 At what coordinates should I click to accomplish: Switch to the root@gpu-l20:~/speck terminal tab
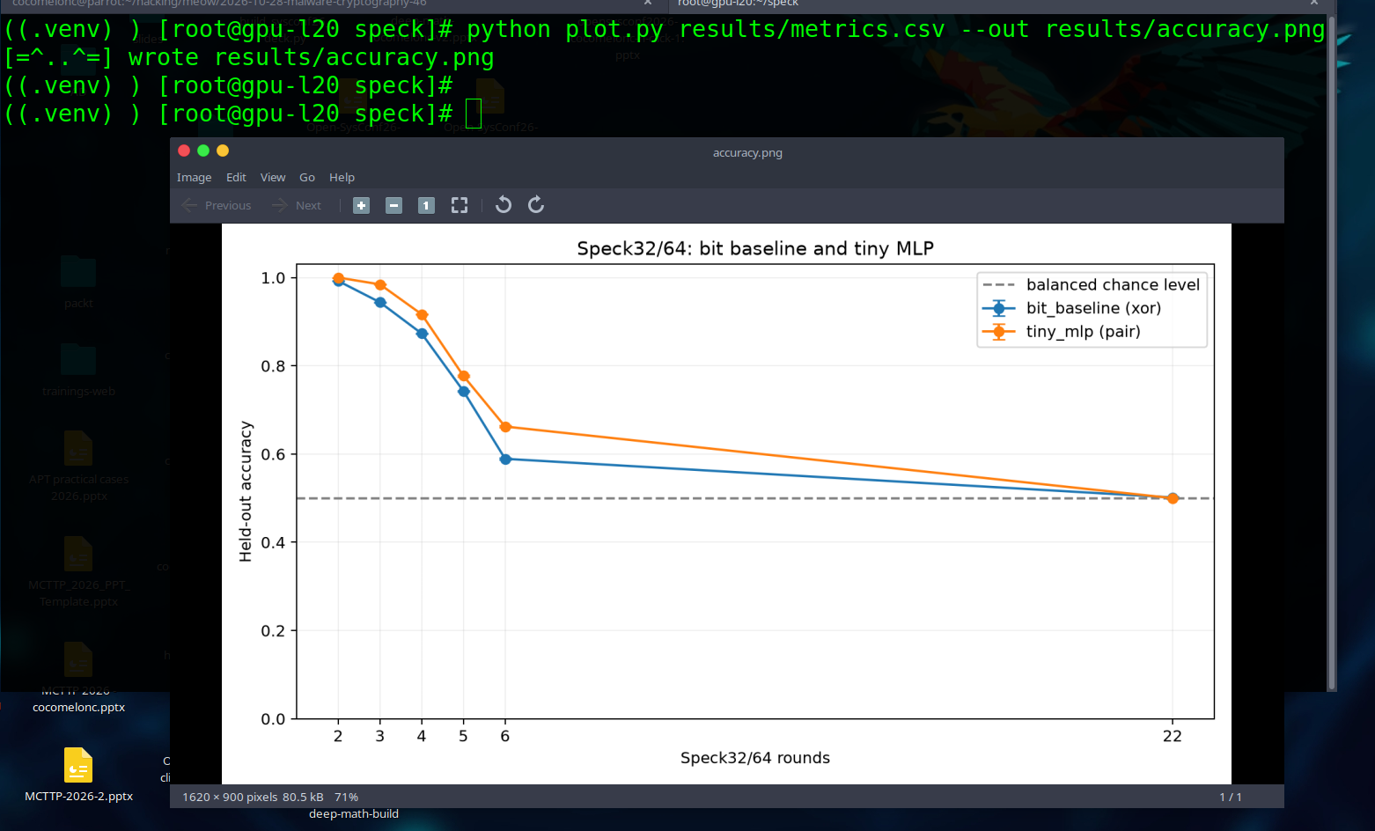(x=1002, y=4)
